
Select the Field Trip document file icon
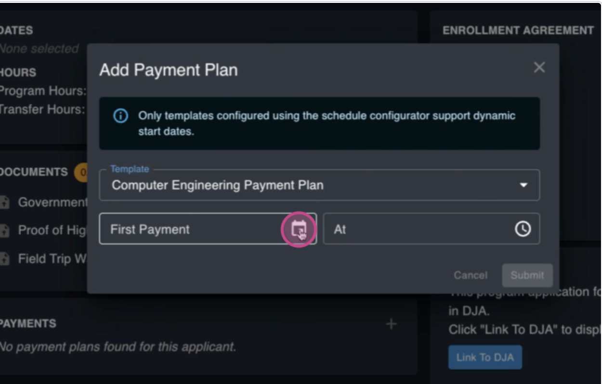coord(5,259)
